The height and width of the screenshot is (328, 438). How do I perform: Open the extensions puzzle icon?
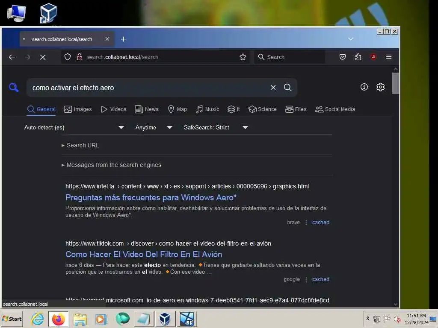click(x=358, y=57)
